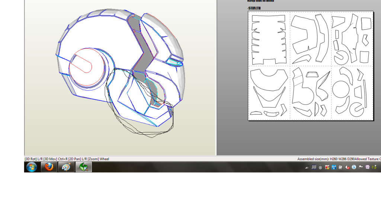Image resolution: width=381 pixels, height=215 pixels.
Task: Launch Firefox from the taskbar
Action: (49, 167)
